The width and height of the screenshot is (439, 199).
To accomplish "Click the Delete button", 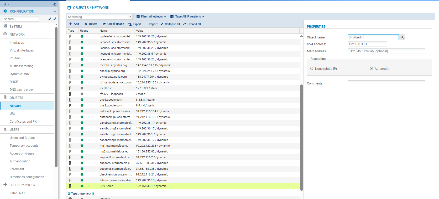I will (x=91, y=24).
